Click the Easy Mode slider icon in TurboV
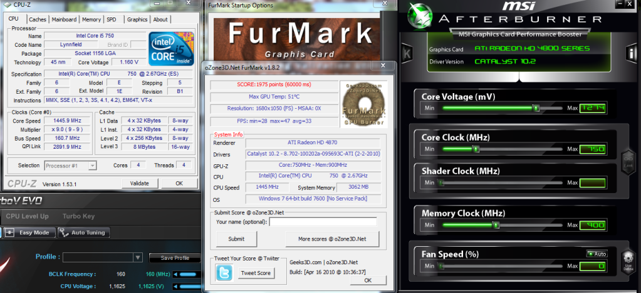This screenshot has width=641, height=293. pos(10,232)
